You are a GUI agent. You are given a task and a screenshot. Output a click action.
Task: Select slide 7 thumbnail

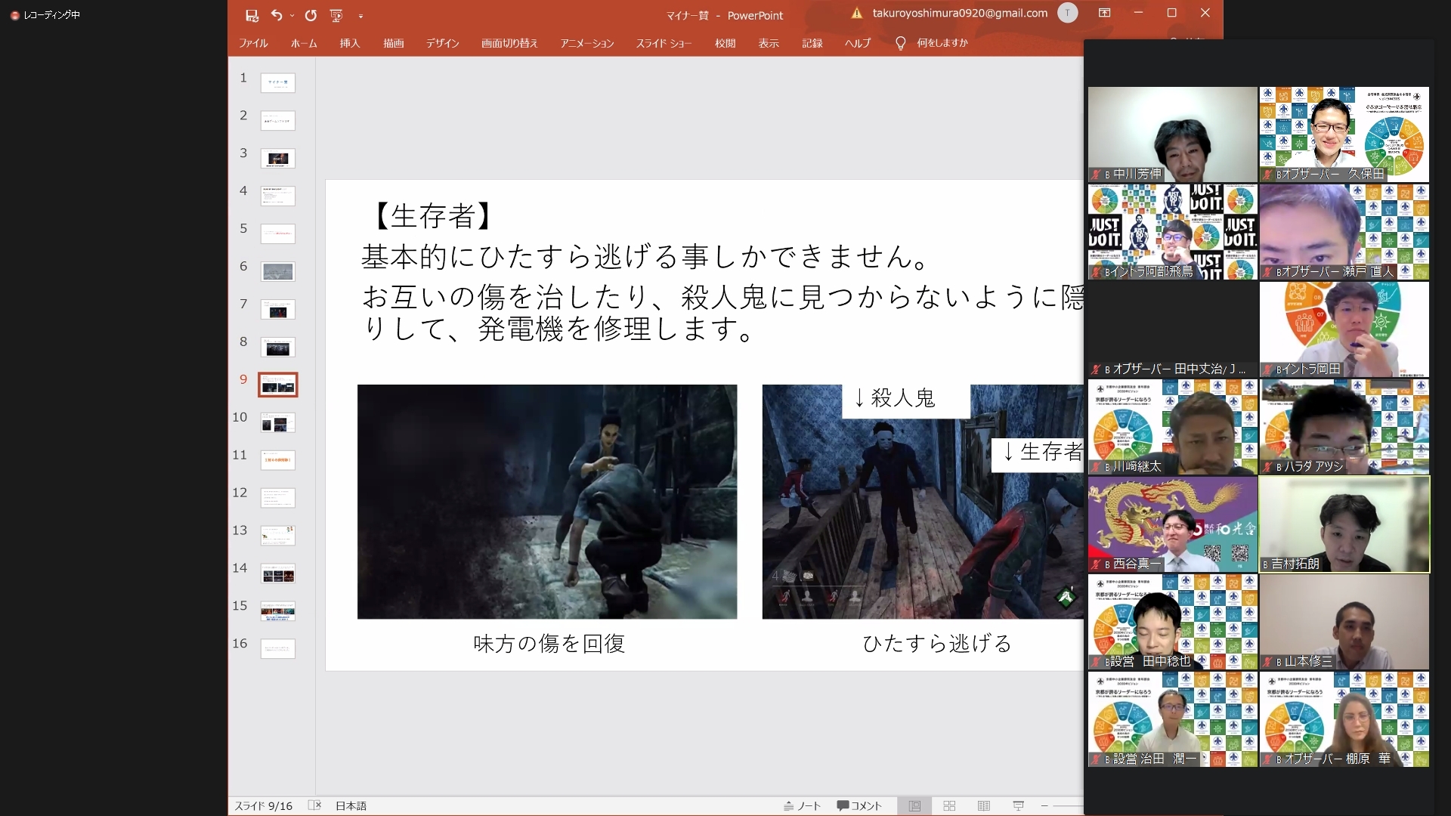pyautogui.click(x=278, y=309)
